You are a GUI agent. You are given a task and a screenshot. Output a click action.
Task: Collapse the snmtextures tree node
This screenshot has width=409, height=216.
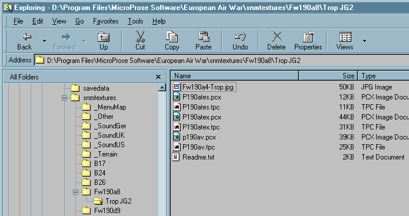[x=64, y=98]
